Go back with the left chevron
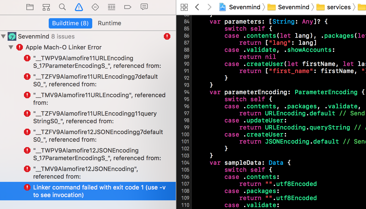 [x=197, y=7]
